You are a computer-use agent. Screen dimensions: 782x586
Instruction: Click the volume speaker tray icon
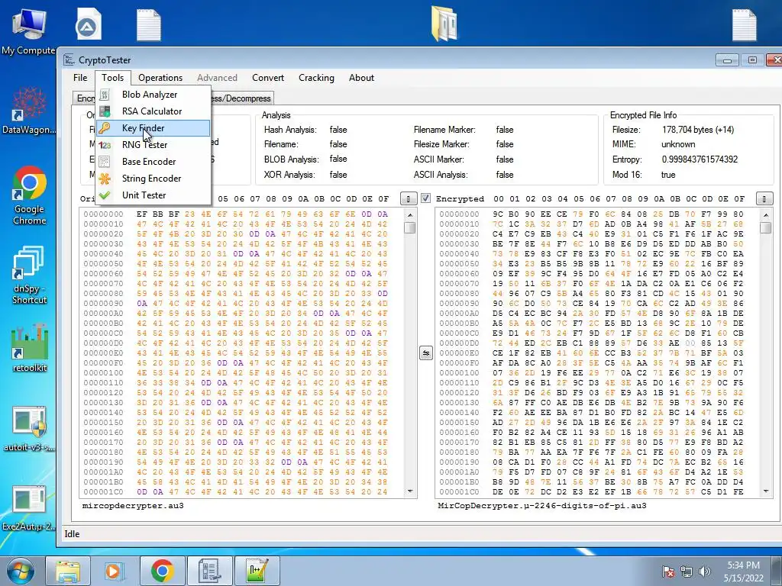(705, 572)
